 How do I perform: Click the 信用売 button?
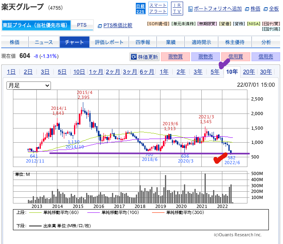(266, 57)
